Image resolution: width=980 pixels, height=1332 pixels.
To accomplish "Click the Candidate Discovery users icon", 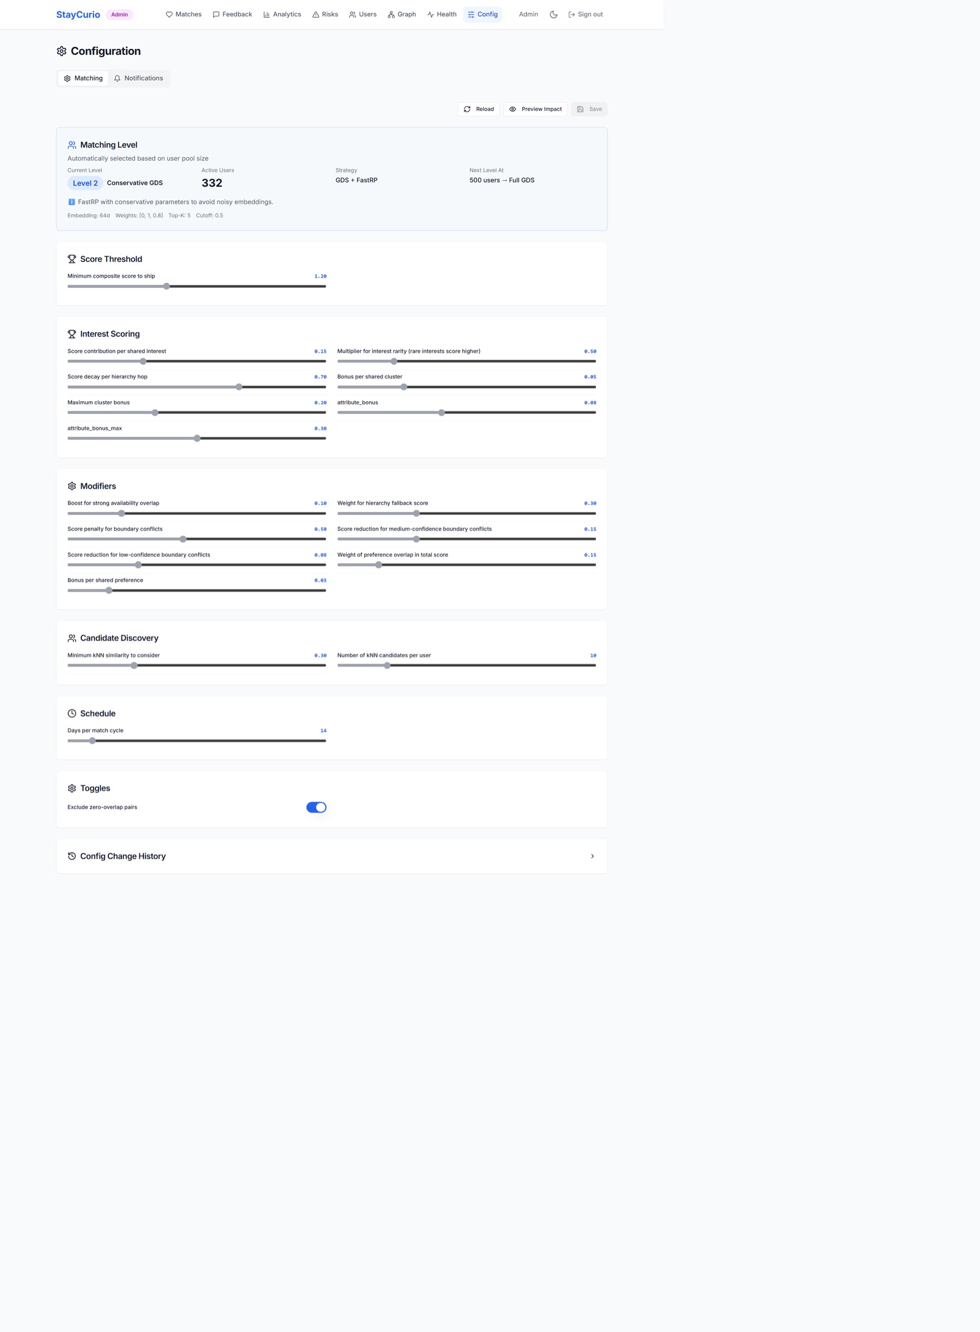I will pos(72,638).
